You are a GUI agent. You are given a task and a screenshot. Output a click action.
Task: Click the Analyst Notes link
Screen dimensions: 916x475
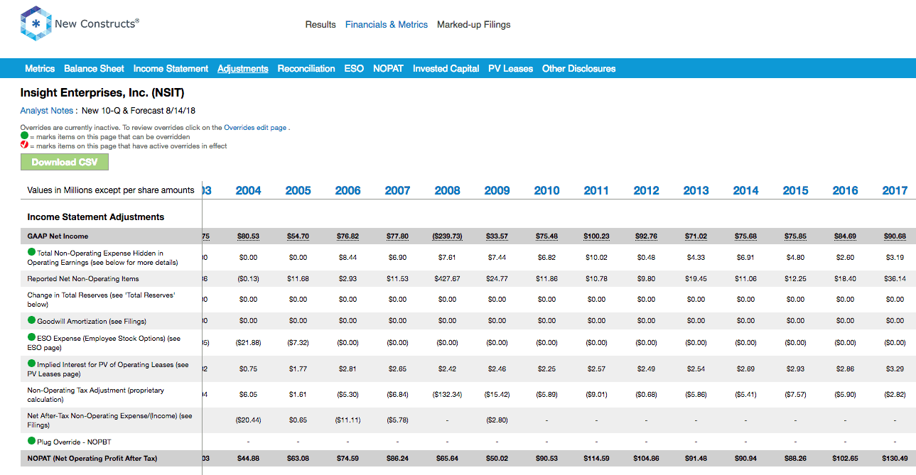click(x=47, y=111)
